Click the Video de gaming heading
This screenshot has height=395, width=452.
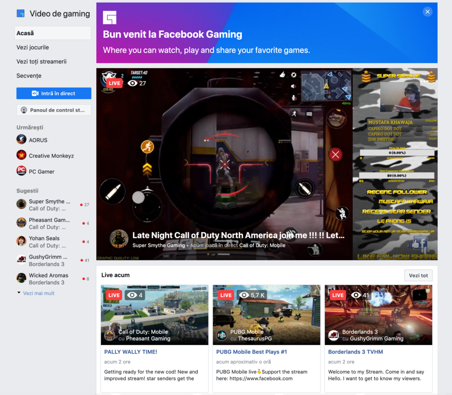pyautogui.click(x=60, y=14)
